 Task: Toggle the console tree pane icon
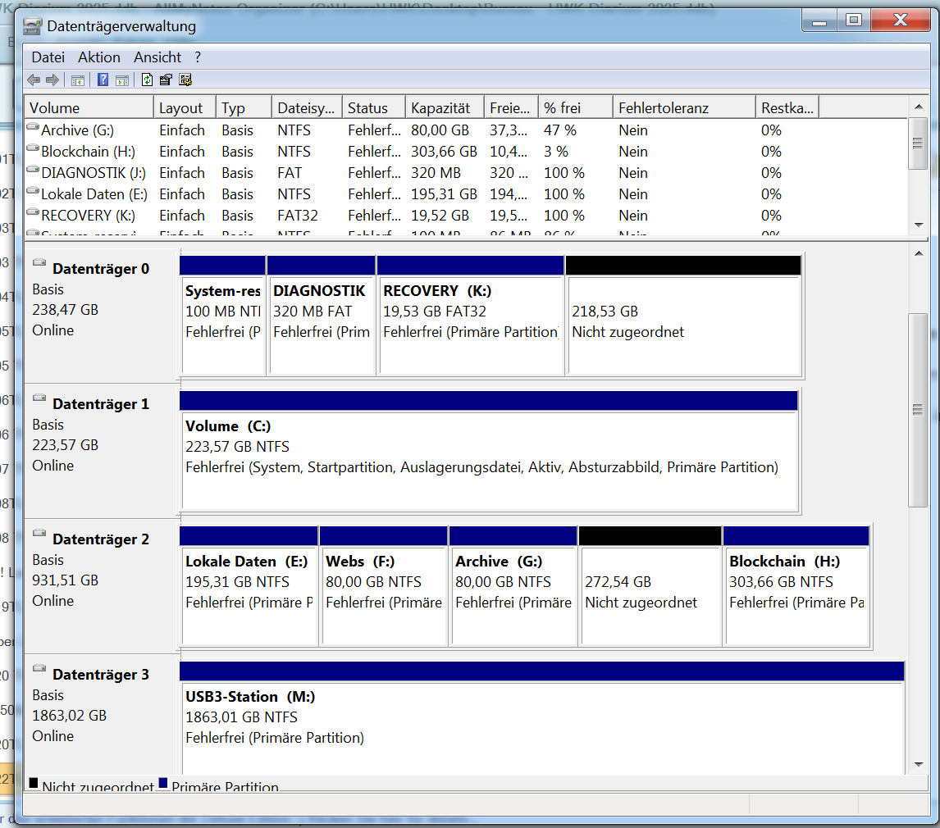pos(77,80)
